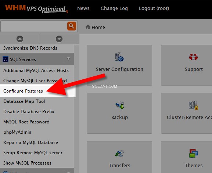The height and width of the screenshot is (173, 212).
Task: Click the WHM VPS Optimized logo
Action: tap(36, 9)
